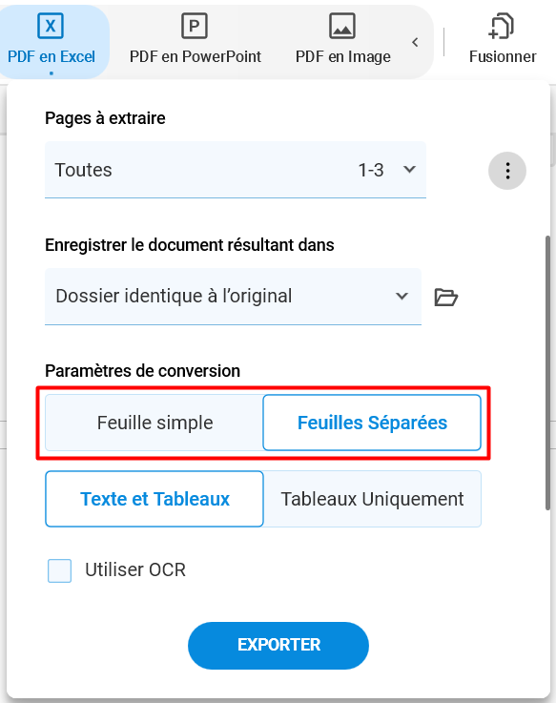Click the Utiliser OCR label text

click(x=135, y=569)
